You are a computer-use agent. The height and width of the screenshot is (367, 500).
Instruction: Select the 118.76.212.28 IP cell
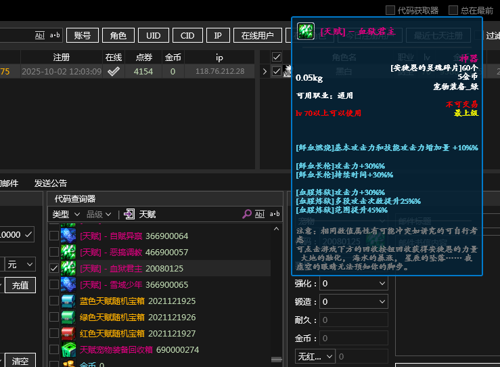pyautogui.click(x=220, y=72)
